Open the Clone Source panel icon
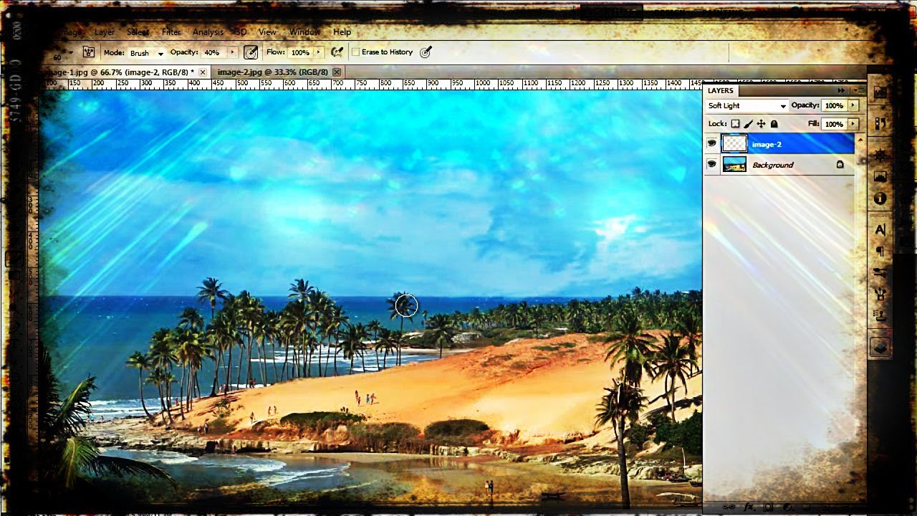Image resolution: width=917 pixels, height=516 pixels. click(880, 315)
